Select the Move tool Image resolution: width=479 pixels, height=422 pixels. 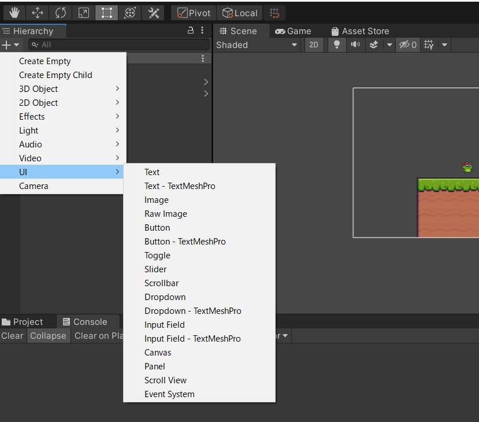38,13
